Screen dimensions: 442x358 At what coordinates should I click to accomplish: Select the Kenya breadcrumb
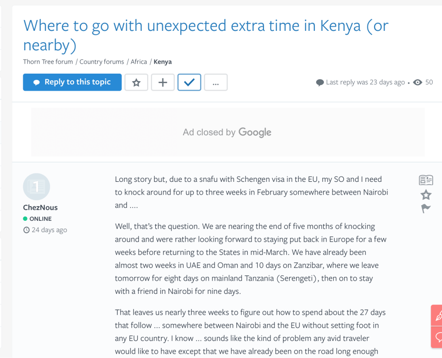[163, 62]
